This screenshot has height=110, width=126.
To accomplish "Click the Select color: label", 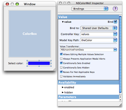I will (16, 63).
